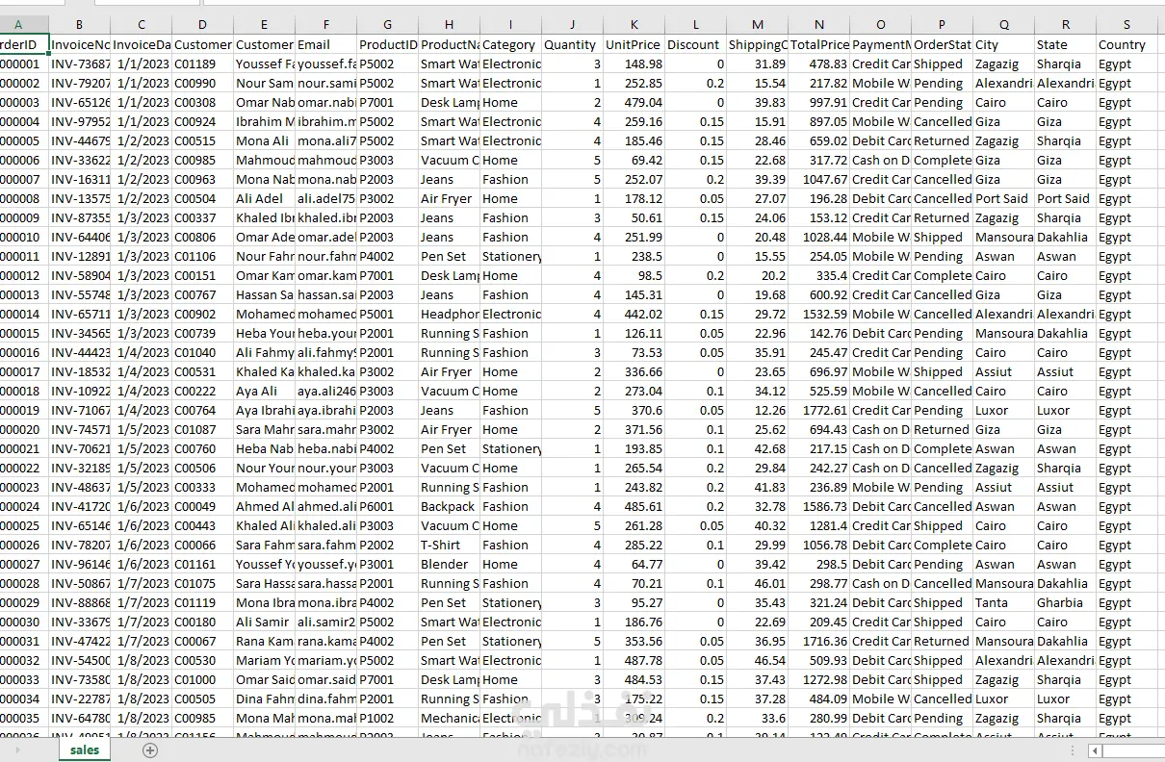Select column G header
The width and height of the screenshot is (1165, 762).
click(x=388, y=24)
